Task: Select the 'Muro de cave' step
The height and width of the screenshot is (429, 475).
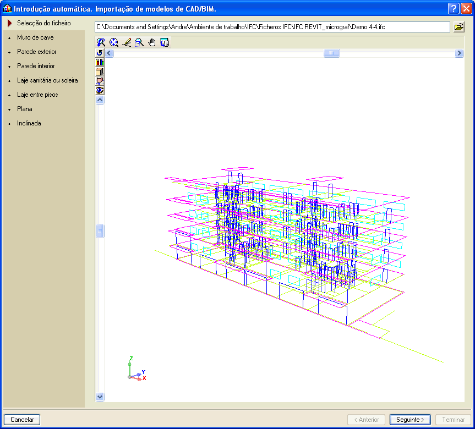Action: click(35, 37)
